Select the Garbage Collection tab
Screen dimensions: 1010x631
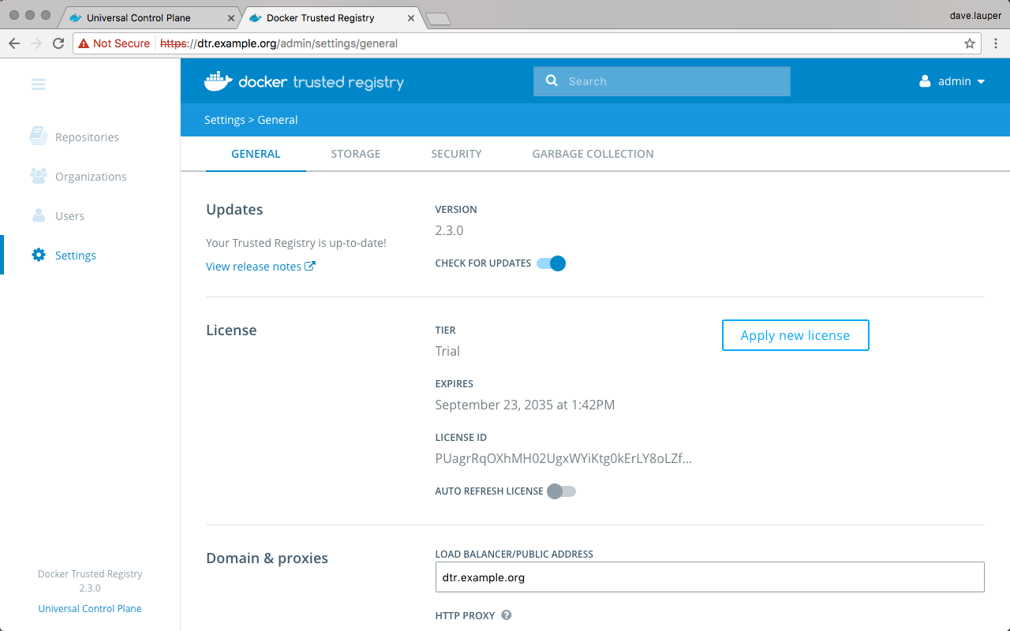pos(593,154)
